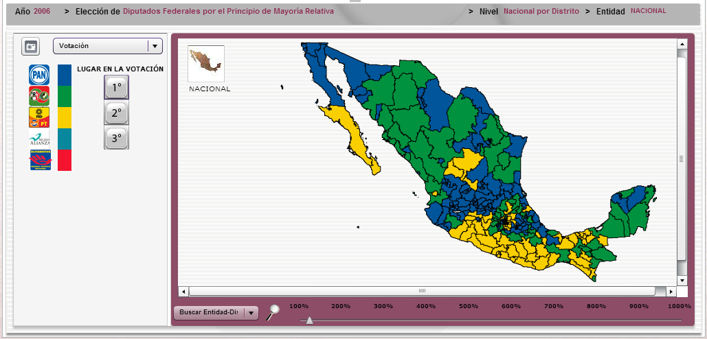Click the NACIONAL entity link
Image resolution: width=707 pixels, height=339 pixels.
point(648,11)
